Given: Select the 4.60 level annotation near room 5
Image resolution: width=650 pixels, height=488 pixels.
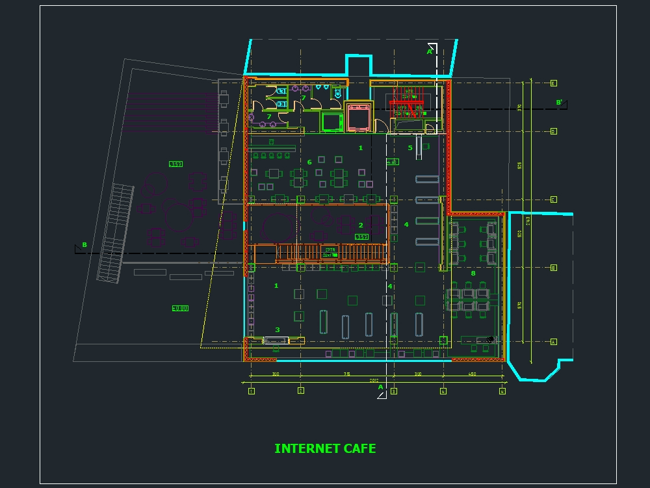Looking at the screenshot, I should pyautogui.click(x=392, y=161).
